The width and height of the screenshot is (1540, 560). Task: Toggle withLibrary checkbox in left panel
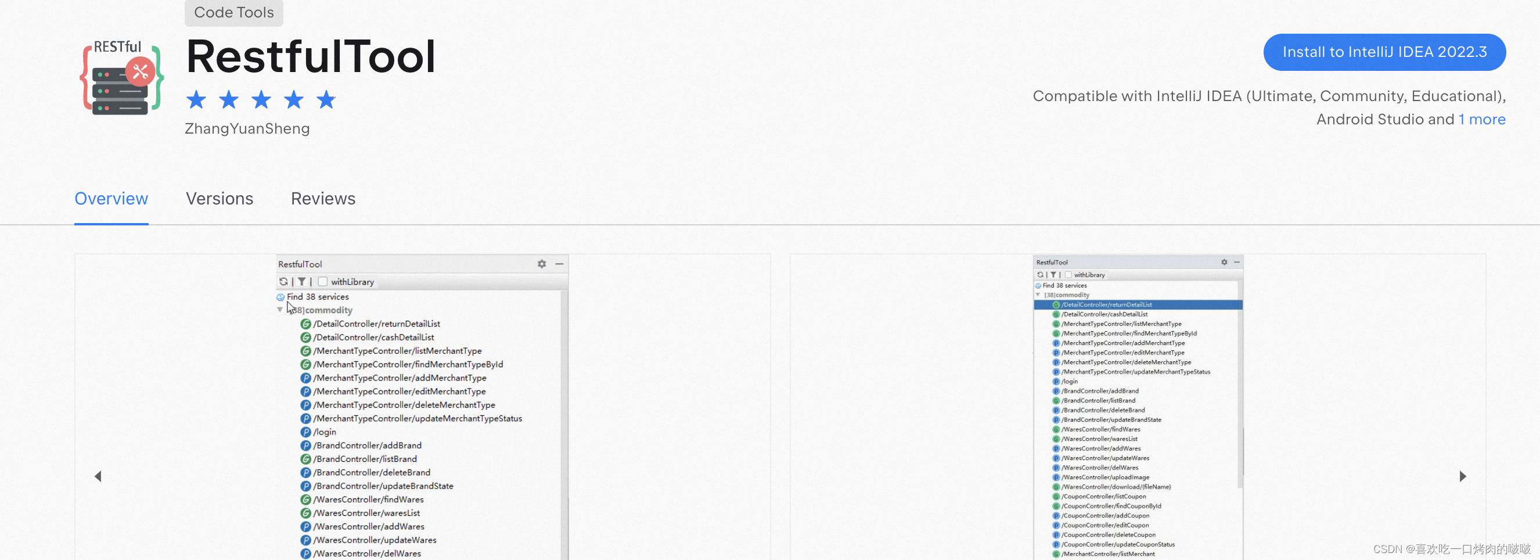(323, 281)
